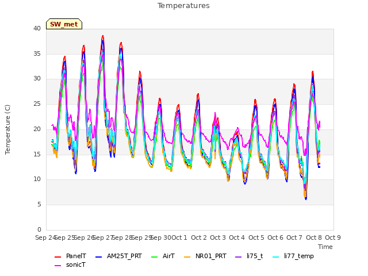368x276 pixels.
Task: Click the Oct 1 x-axis label
Action: [x=179, y=237]
